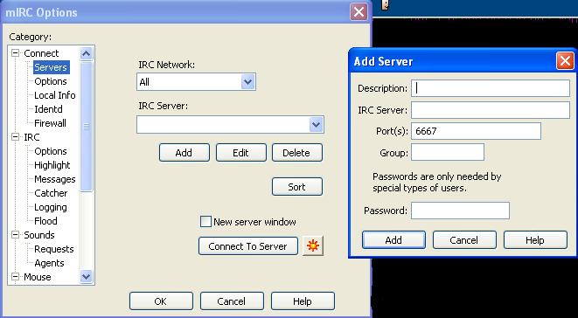Collapse the IRC tree category
Viewport: 578px width, 318px height.
(15, 137)
